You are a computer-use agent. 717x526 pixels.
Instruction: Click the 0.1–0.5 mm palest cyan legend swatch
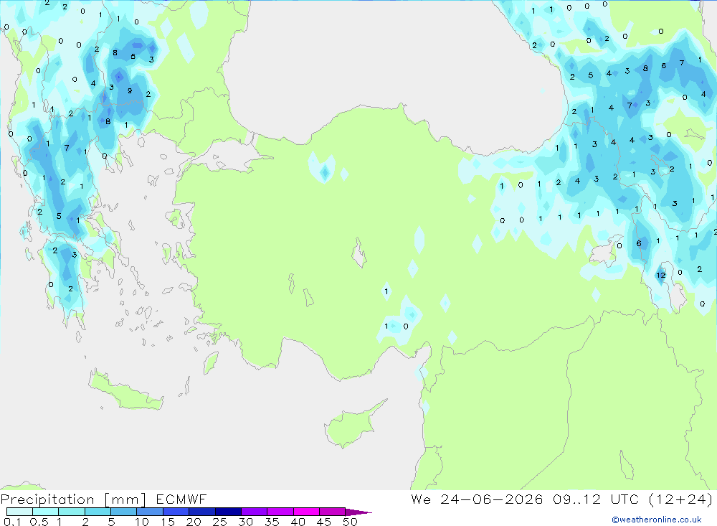click(x=19, y=512)
